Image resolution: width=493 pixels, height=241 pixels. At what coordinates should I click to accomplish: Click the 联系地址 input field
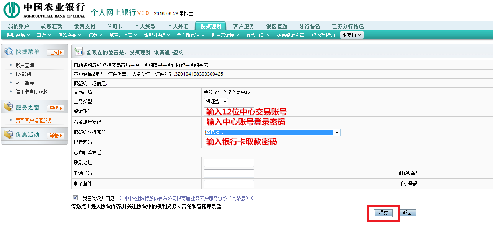coord(229,163)
